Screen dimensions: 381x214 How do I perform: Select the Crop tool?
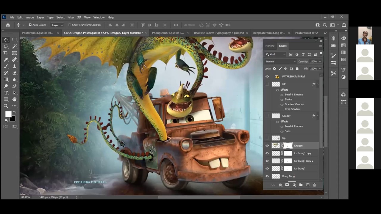click(6, 53)
